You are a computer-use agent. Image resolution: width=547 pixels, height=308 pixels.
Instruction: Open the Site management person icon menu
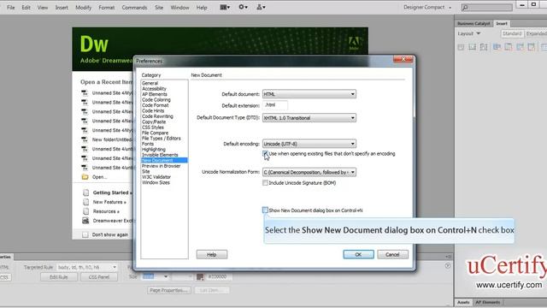[261, 7]
